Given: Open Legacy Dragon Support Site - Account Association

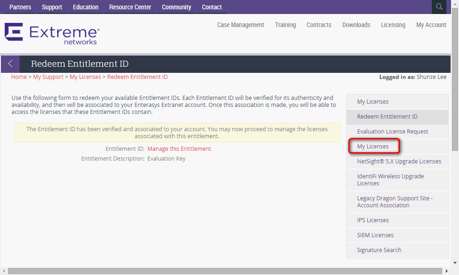Looking at the screenshot, I should 397,202.
